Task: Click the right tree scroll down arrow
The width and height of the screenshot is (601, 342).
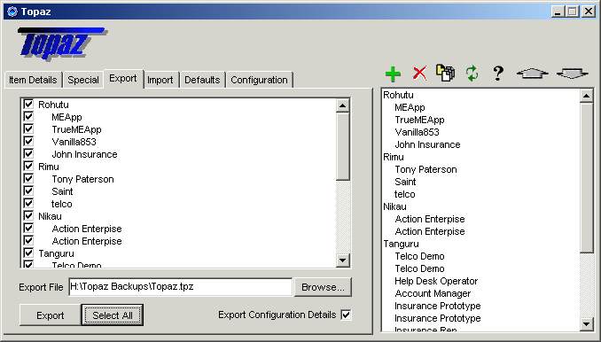Action: click(586, 324)
